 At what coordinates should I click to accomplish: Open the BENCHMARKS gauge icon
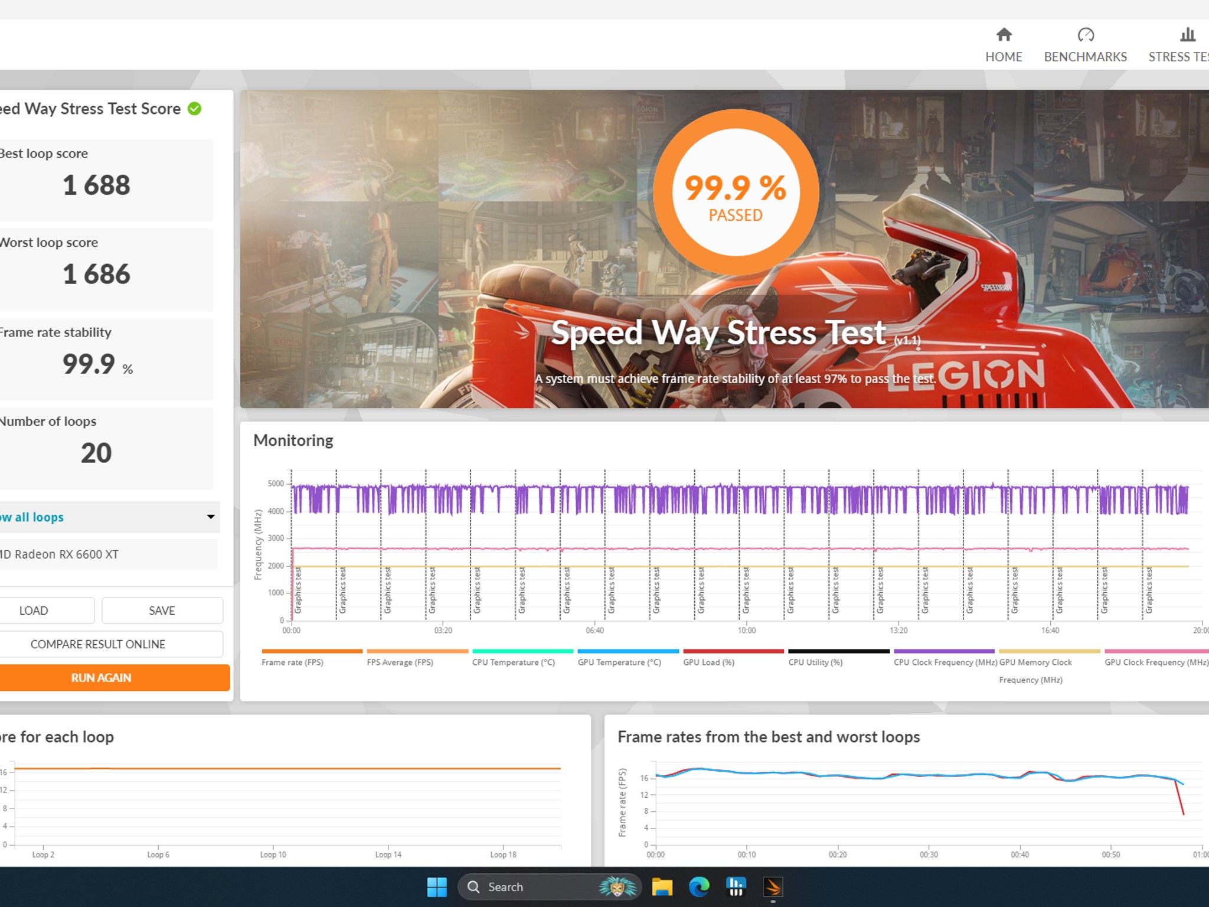pyautogui.click(x=1086, y=35)
